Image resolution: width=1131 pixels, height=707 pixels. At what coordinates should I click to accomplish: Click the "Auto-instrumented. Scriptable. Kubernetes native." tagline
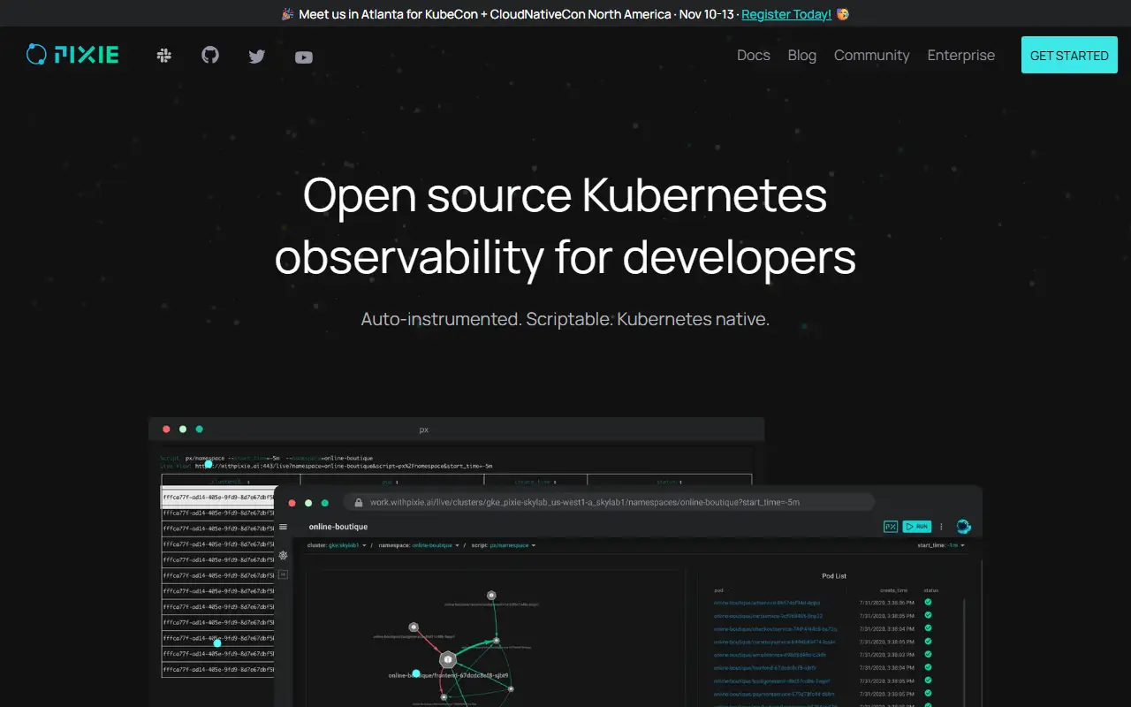(x=565, y=319)
